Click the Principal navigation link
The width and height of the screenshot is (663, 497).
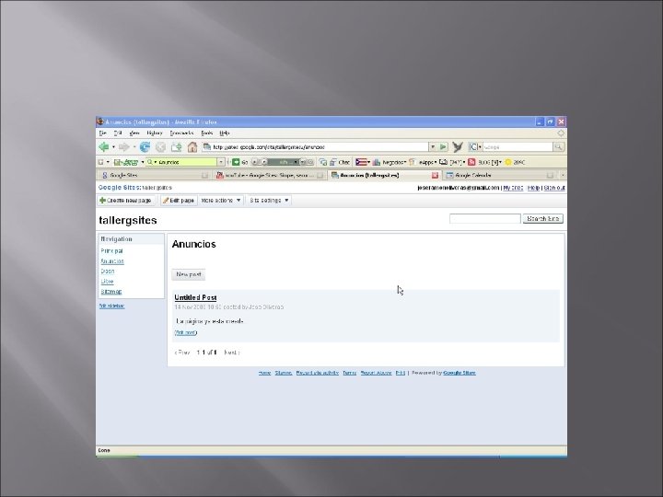(111, 250)
